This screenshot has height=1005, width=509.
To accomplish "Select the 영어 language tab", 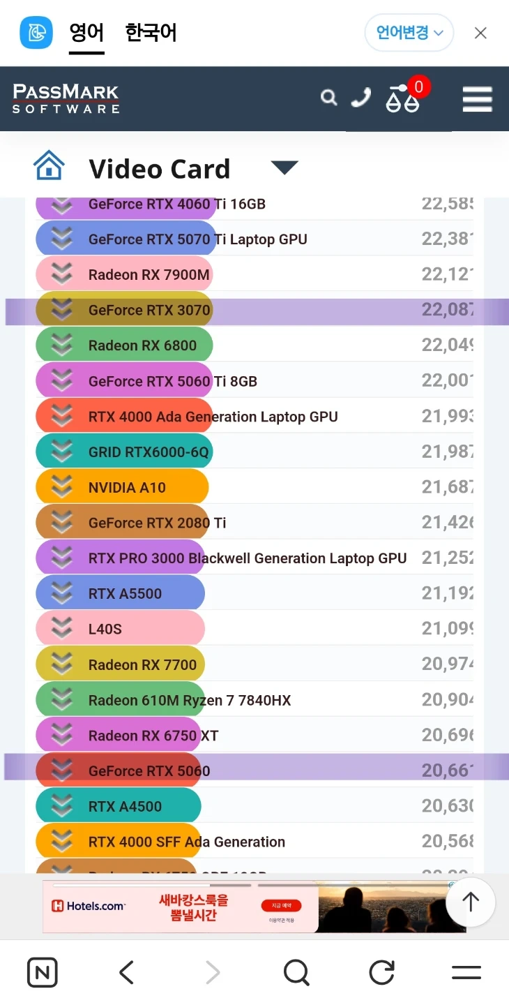I will click(86, 33).
